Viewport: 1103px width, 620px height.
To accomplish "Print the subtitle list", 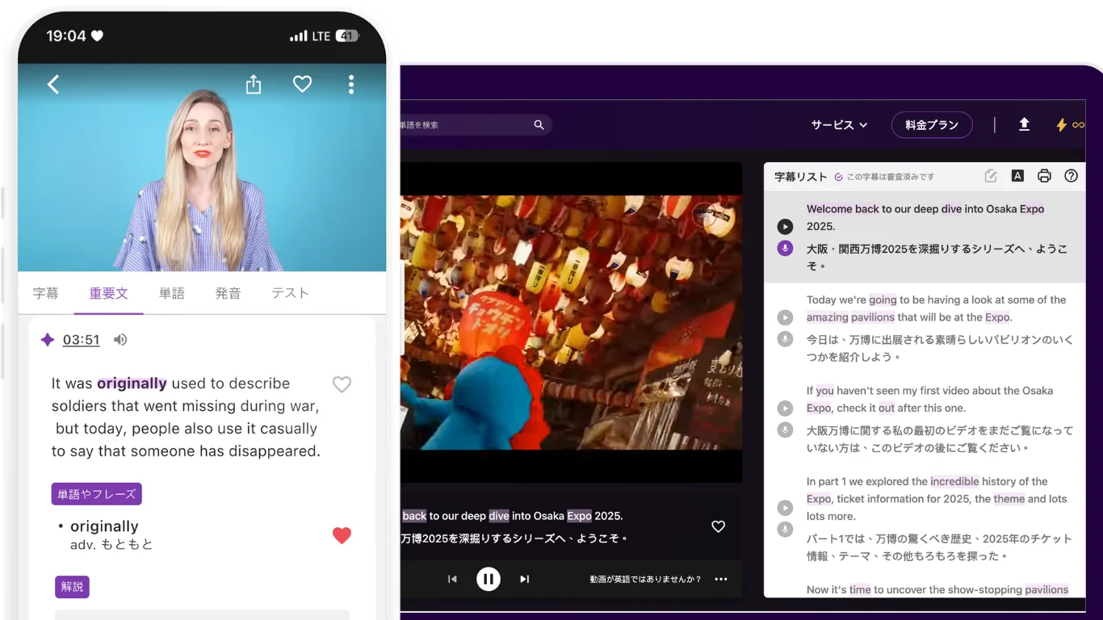I will pos(1044,176).
